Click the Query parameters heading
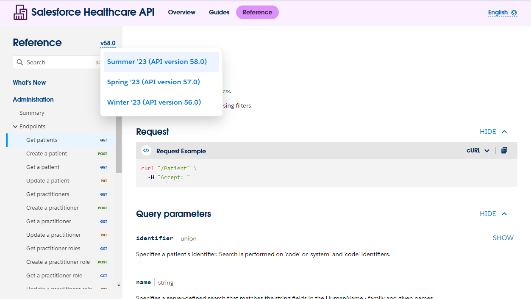 [x=173, y=214]
